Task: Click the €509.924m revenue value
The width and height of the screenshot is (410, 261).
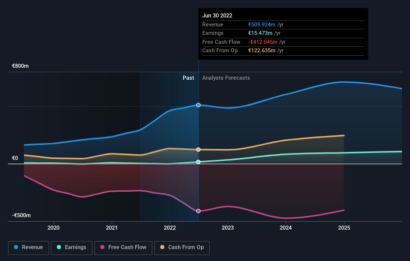Action: (262, 24)
